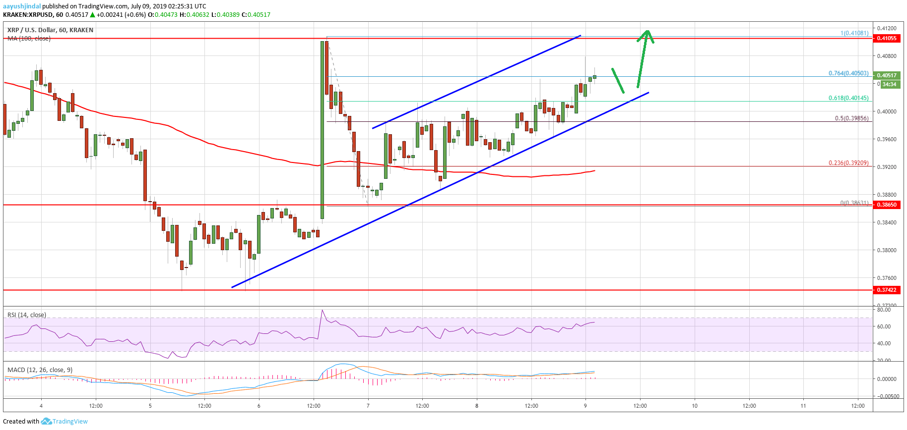Click the 40.00 RSI axis value
The height and width of the screenshot is (430, 907).
(x=884, y=343)
